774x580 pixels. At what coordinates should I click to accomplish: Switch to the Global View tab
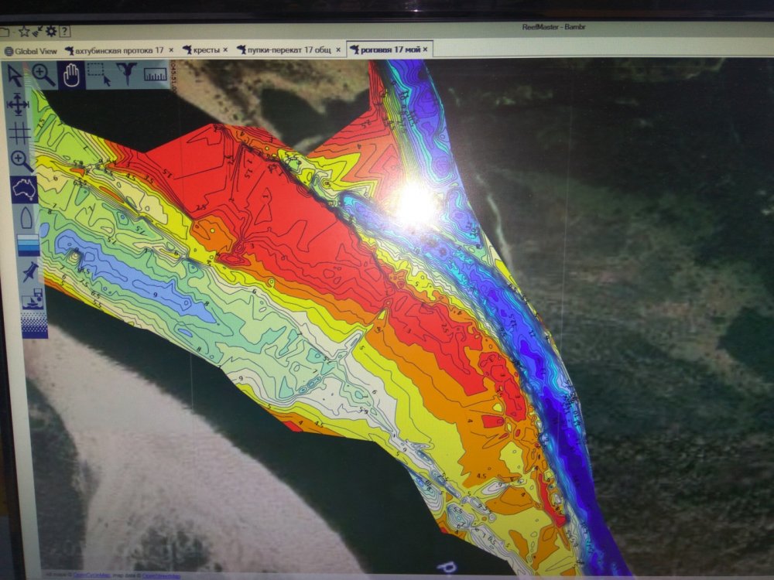point(30,50)
